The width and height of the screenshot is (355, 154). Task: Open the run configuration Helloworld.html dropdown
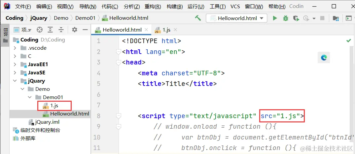click(x=236, y=18)
